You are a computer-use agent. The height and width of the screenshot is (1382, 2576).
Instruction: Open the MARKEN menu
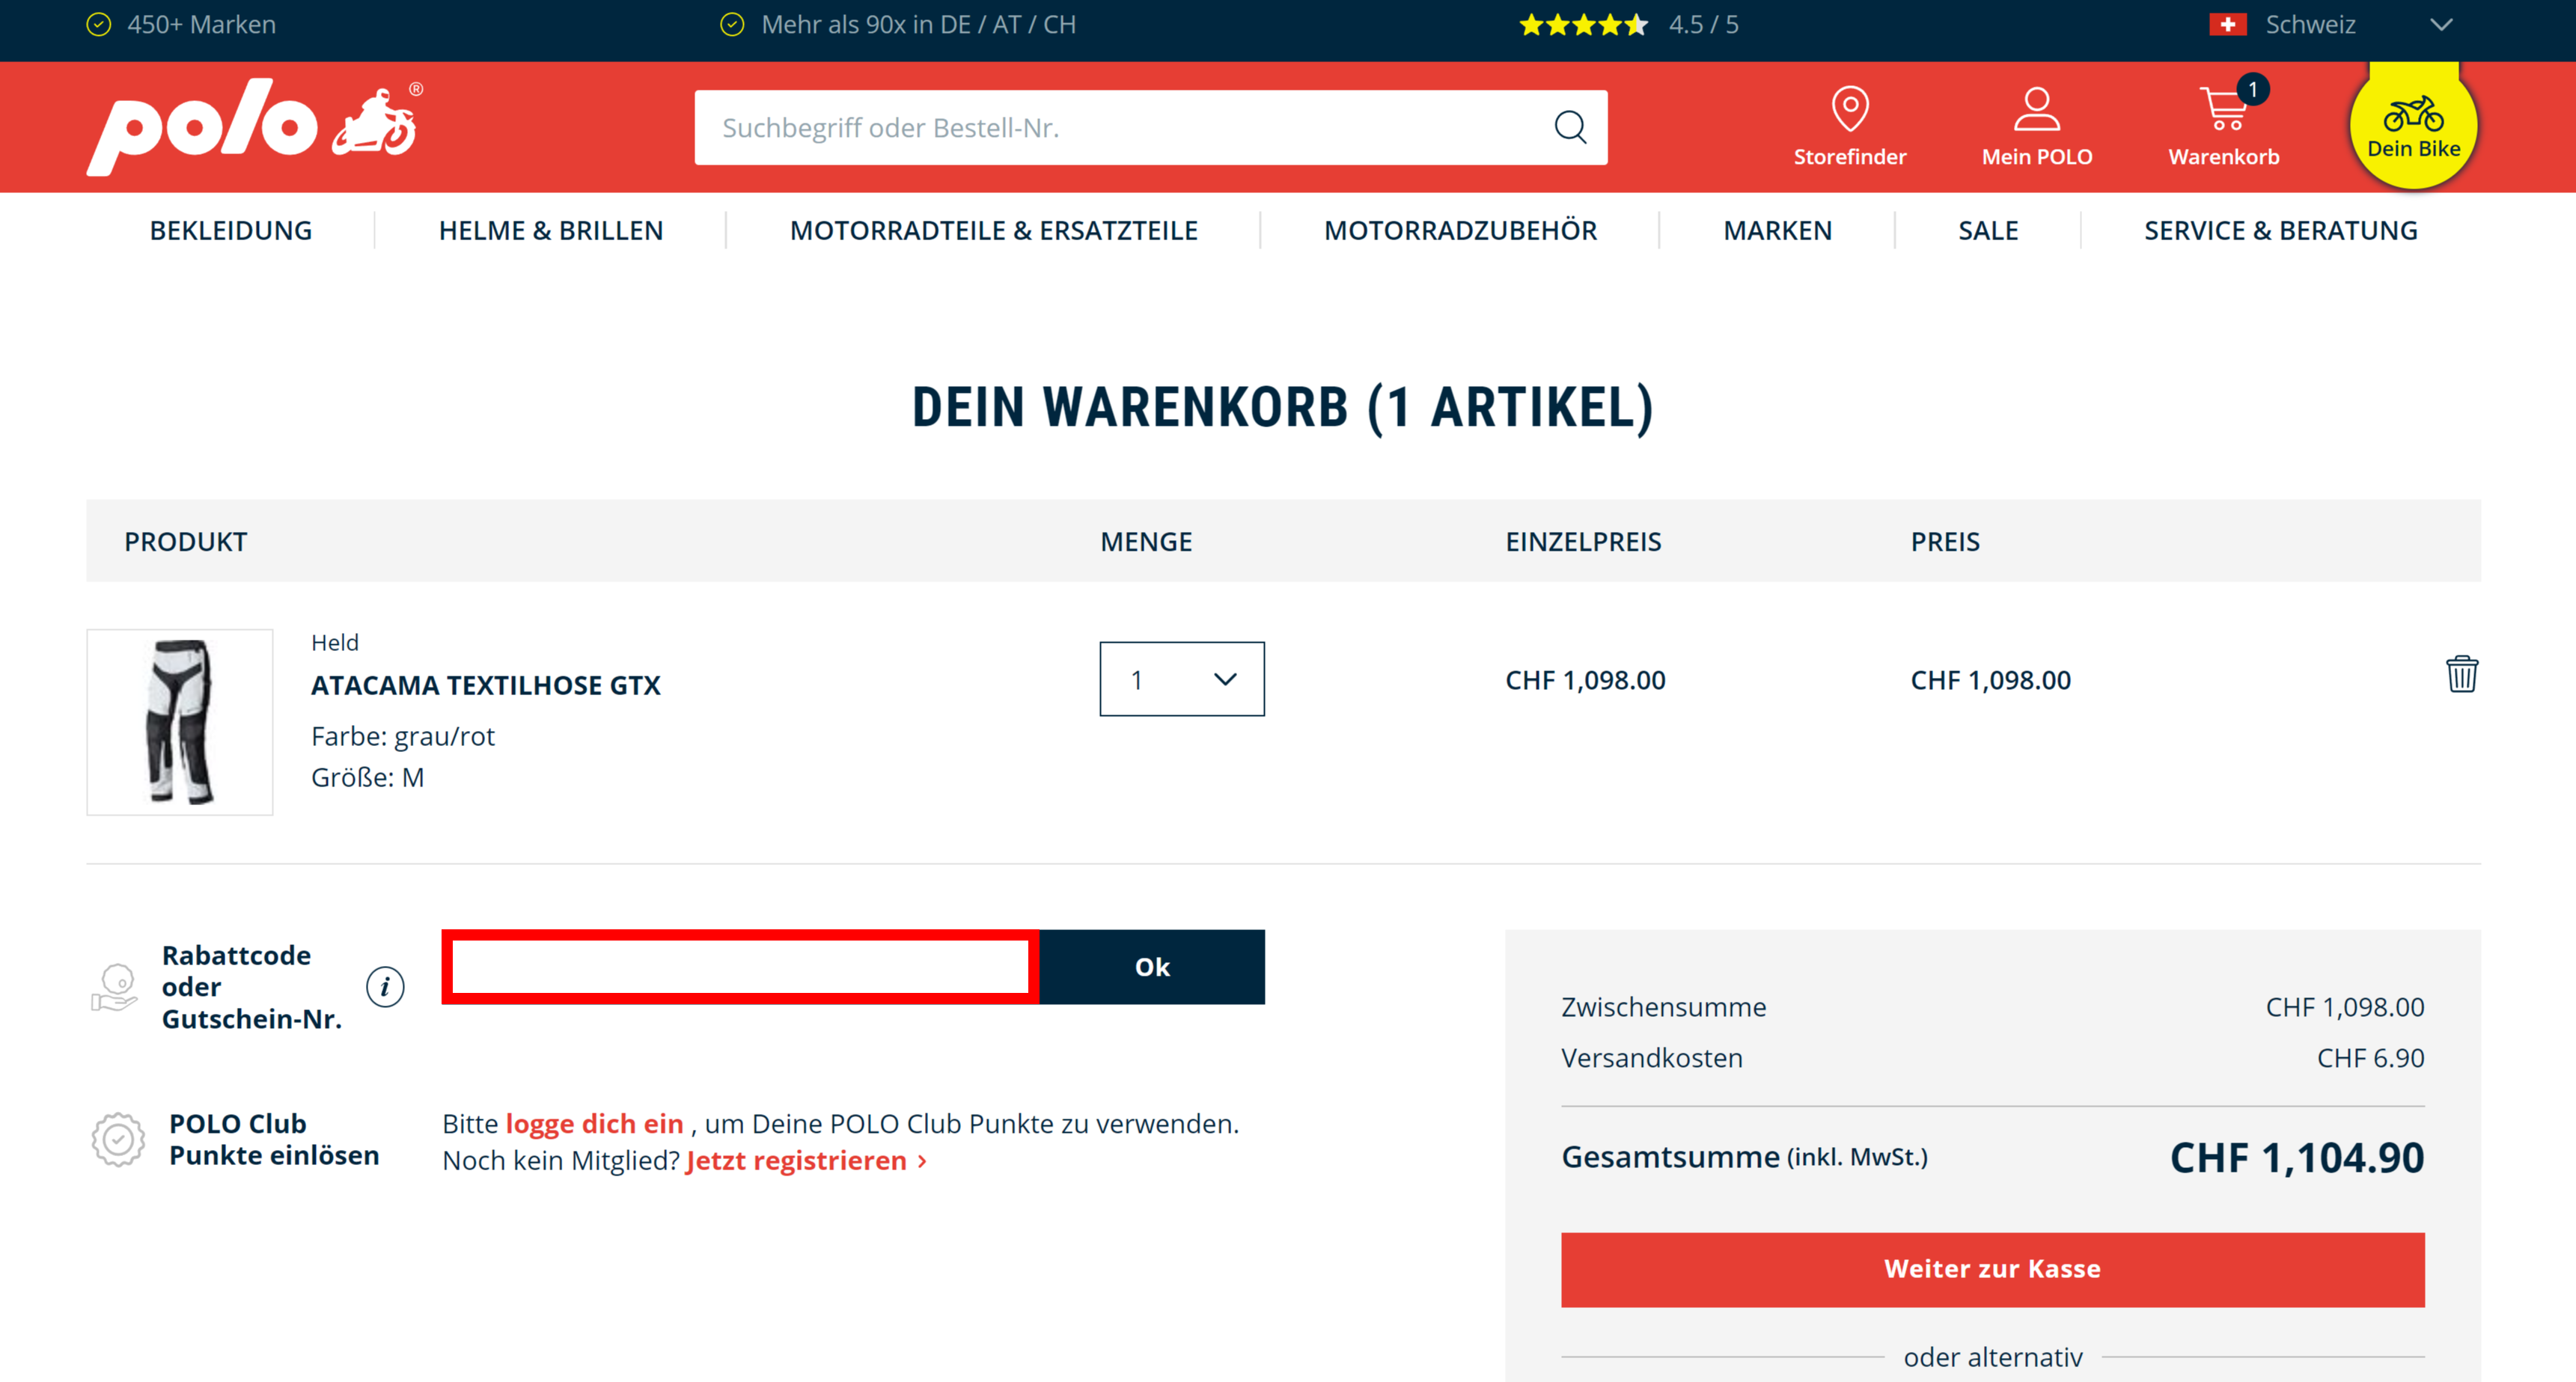1777,230
